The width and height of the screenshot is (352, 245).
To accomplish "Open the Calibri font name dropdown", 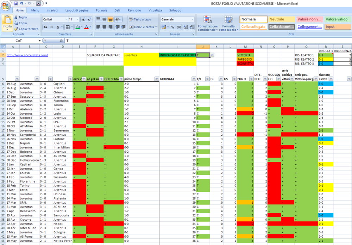I will pos(66,19).
